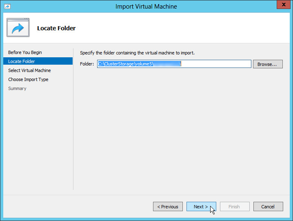This screenshot has width=293, height=221.
Task: Click the empty right end of Folder box
Action: pyautogui.click(x=220, y=64)
